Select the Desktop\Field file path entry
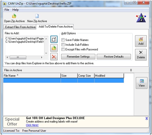152x135 pixels. click(x=25, y=42)
